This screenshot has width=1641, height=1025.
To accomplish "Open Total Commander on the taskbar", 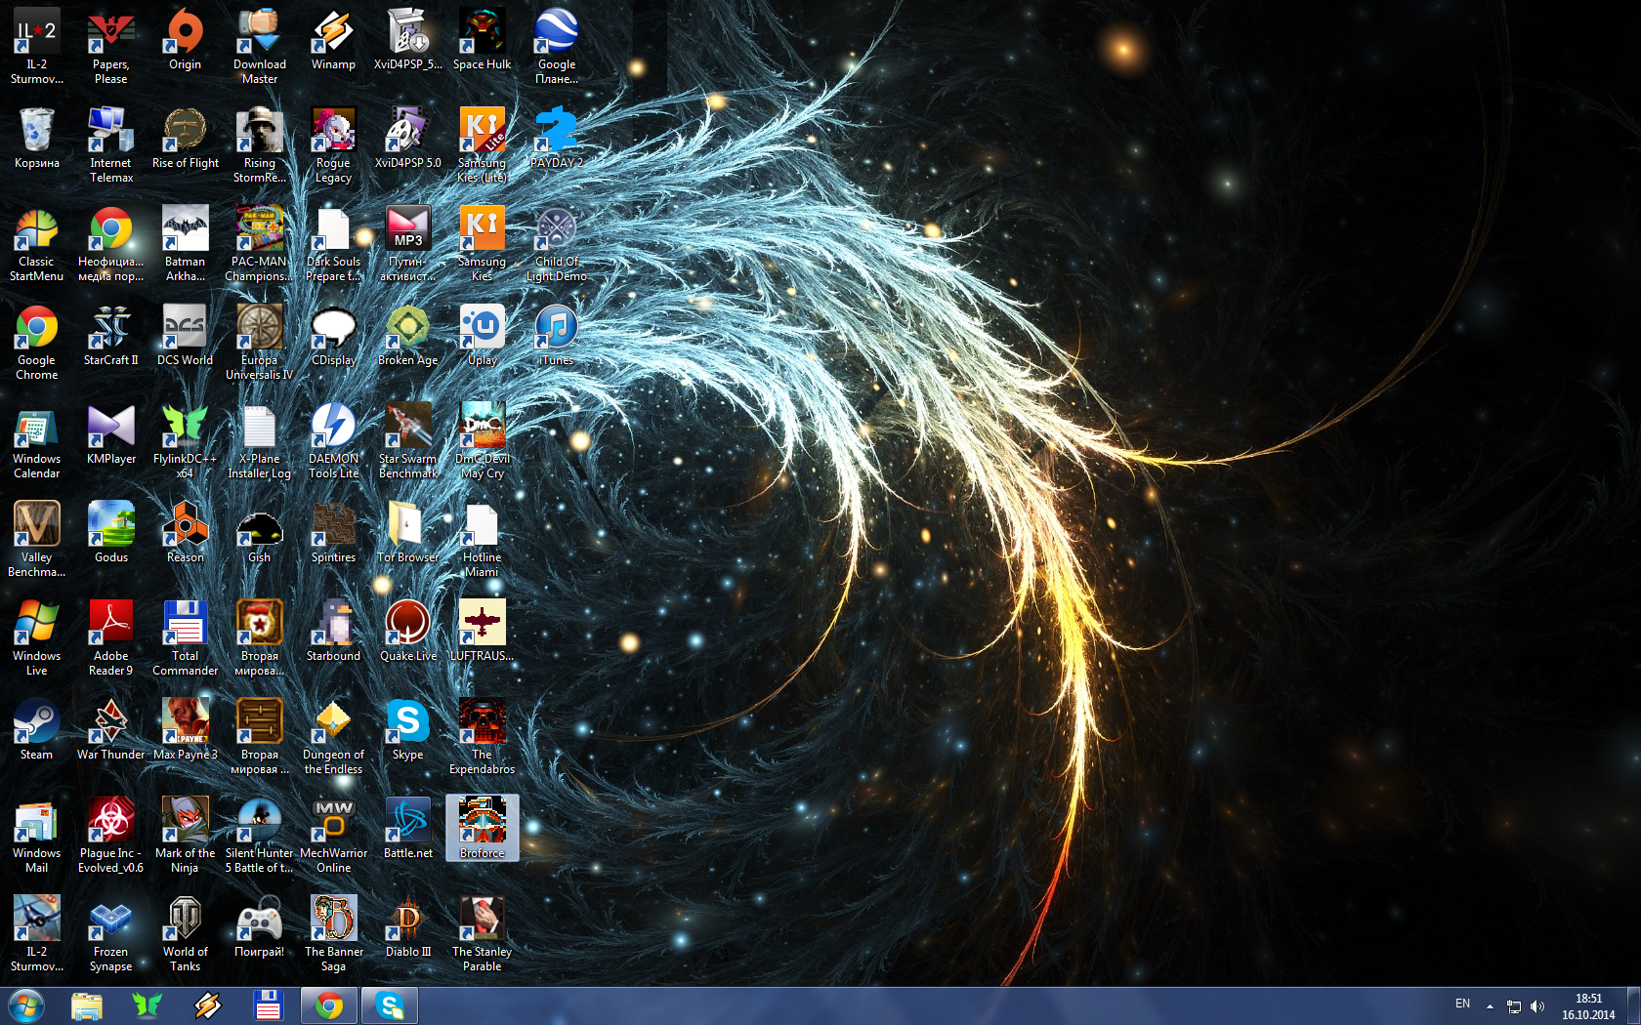I will point(269,1005).
